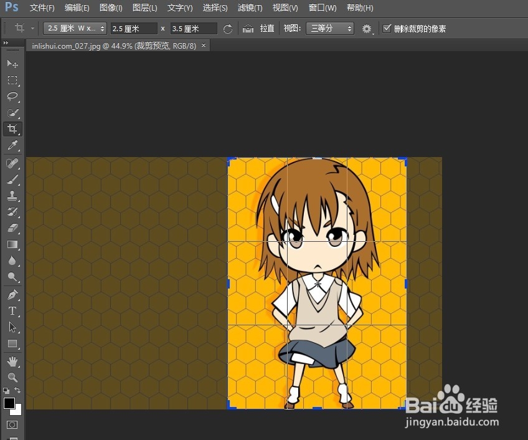528x440 pixels.
Task: Choose the Type tool
Action: point(12,311)
